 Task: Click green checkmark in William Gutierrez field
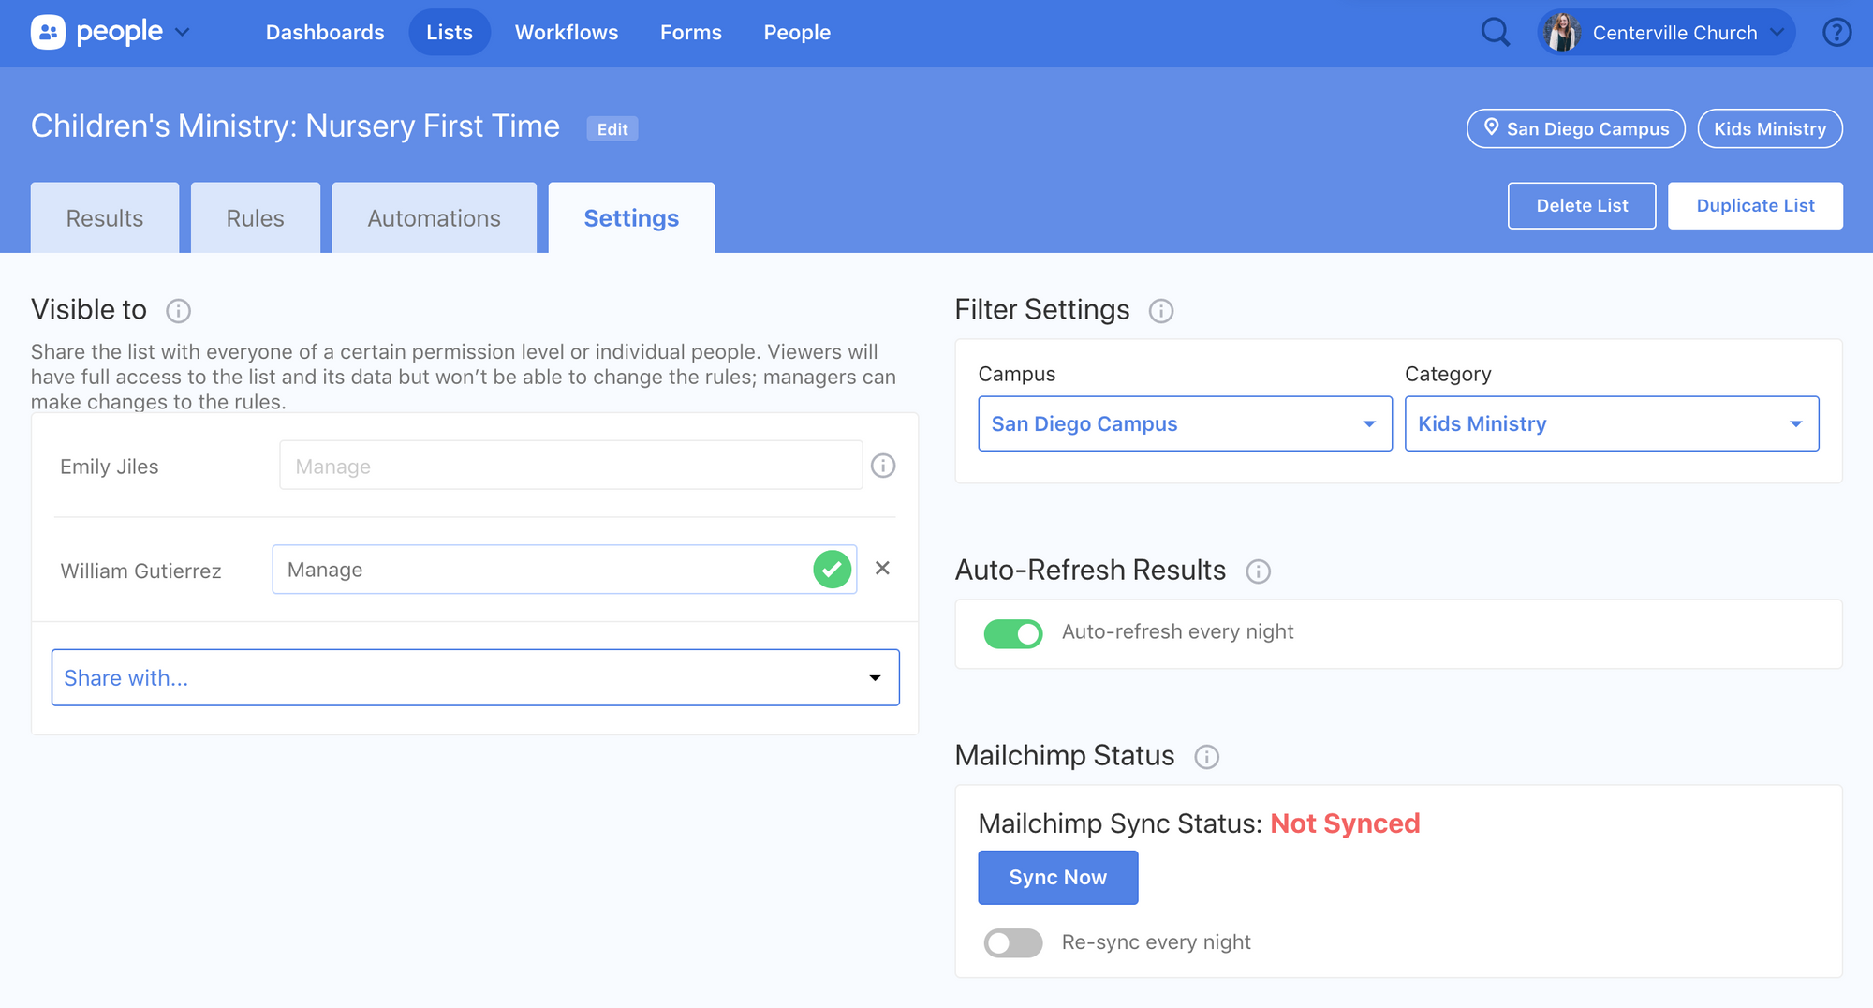(832, 570)
